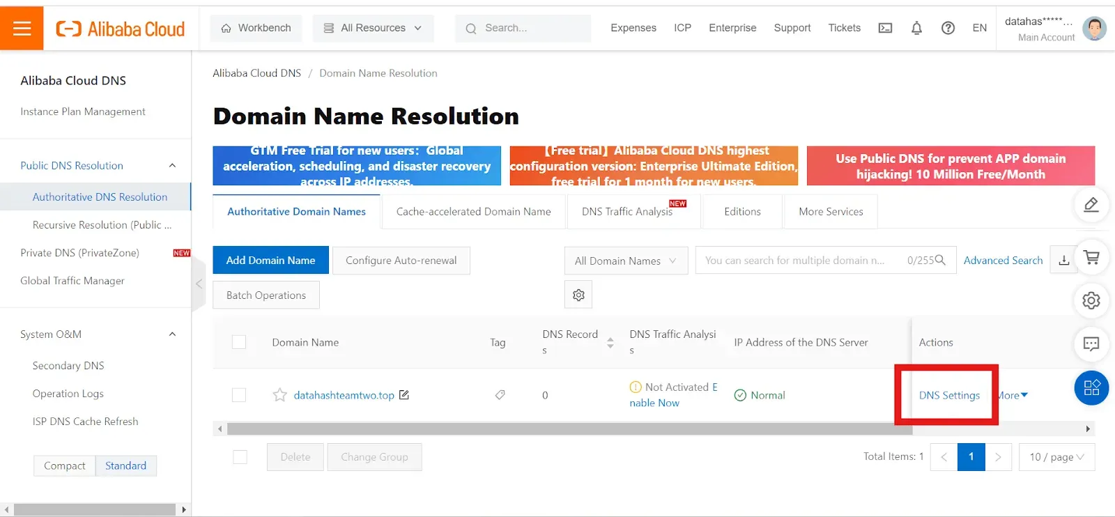Viewport: 1115px width, 517px height.
Task: Check the box for datahashteamtwo.top row
Action: [239, 395]
